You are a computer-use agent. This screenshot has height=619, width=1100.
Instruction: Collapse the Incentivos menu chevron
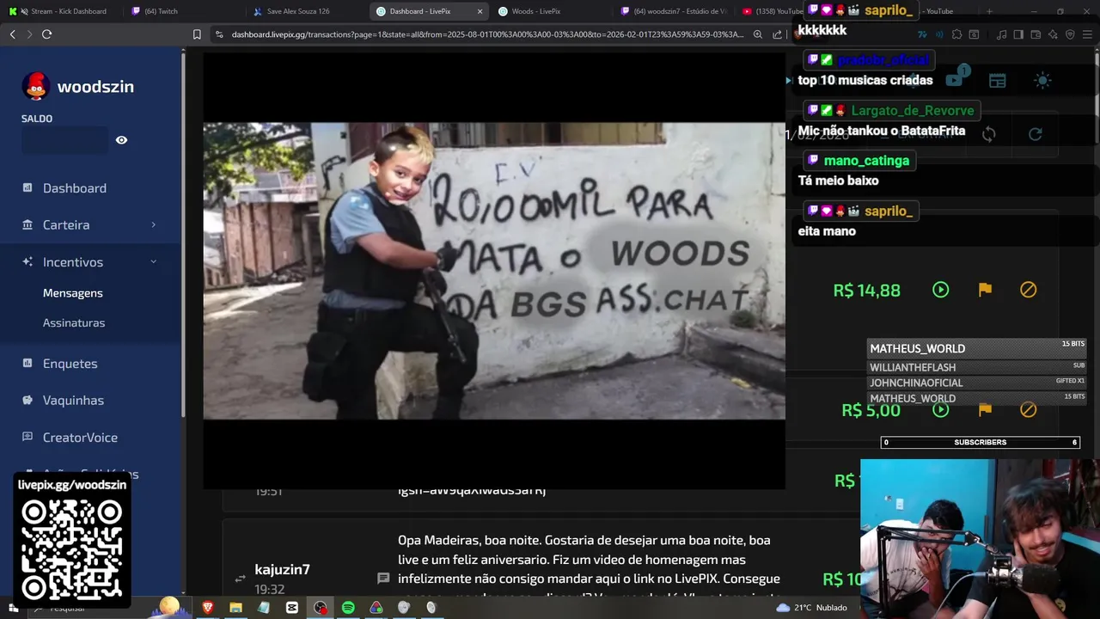point(154,261)
